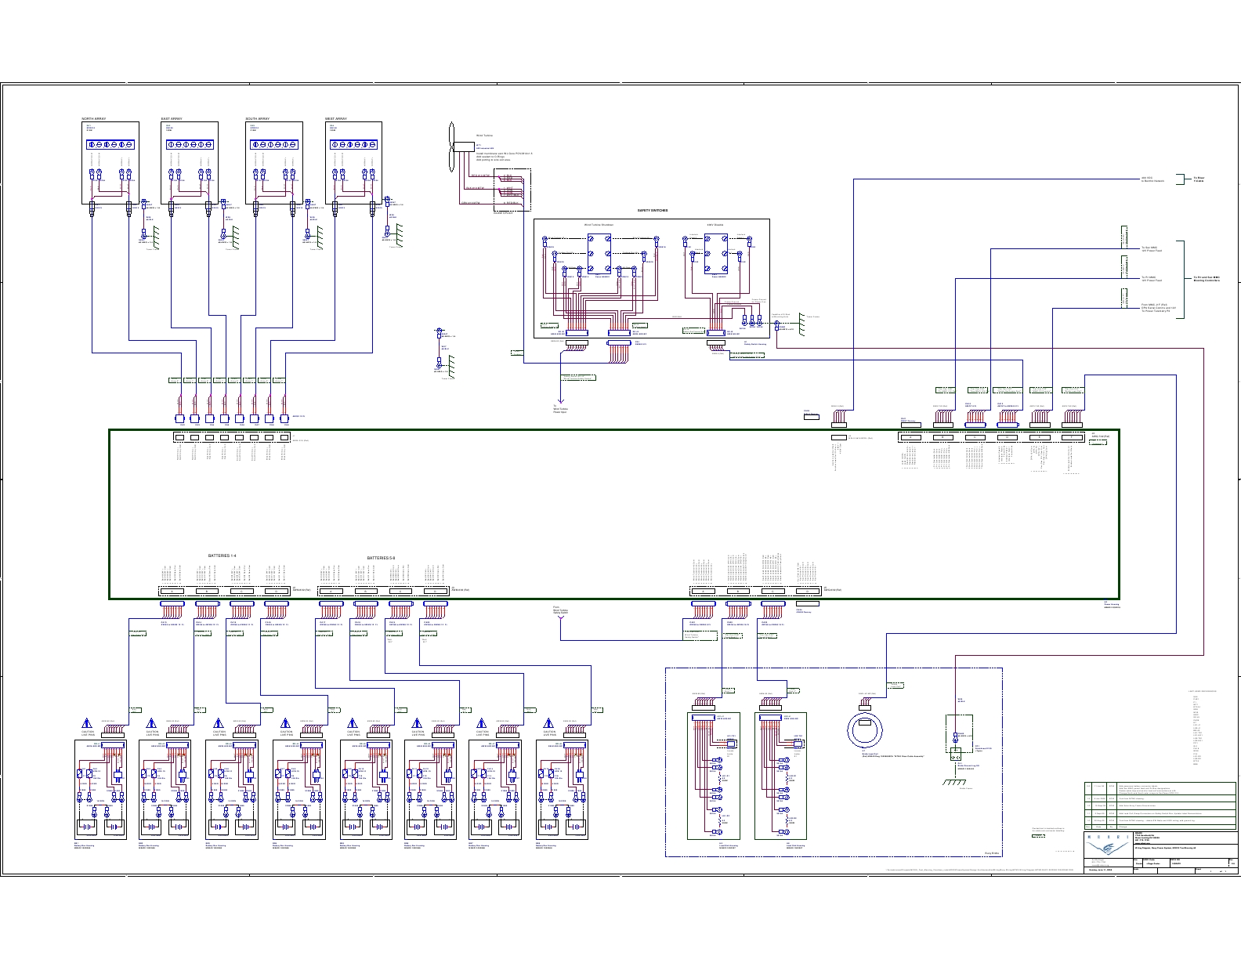Click the BATTERIES 5-8 label
This screenshot has height=959, width=1241.
coord(381,559)
